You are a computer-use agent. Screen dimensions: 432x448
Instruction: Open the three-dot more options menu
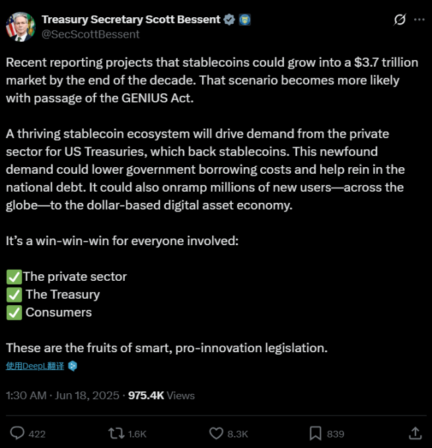419,20
